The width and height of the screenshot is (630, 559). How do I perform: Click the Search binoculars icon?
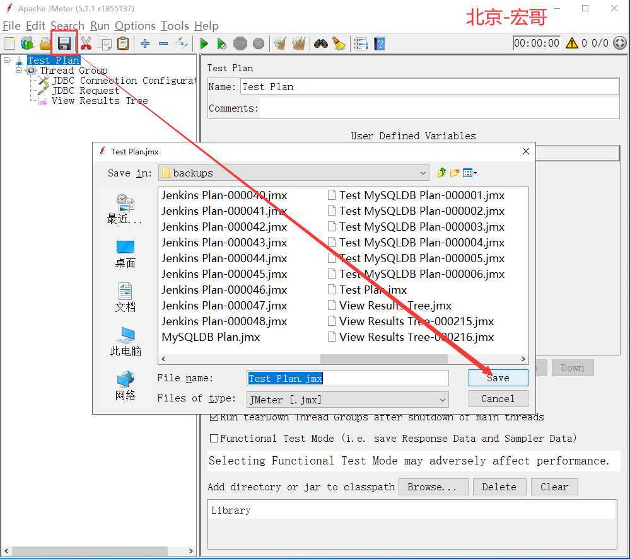point(320,43)
